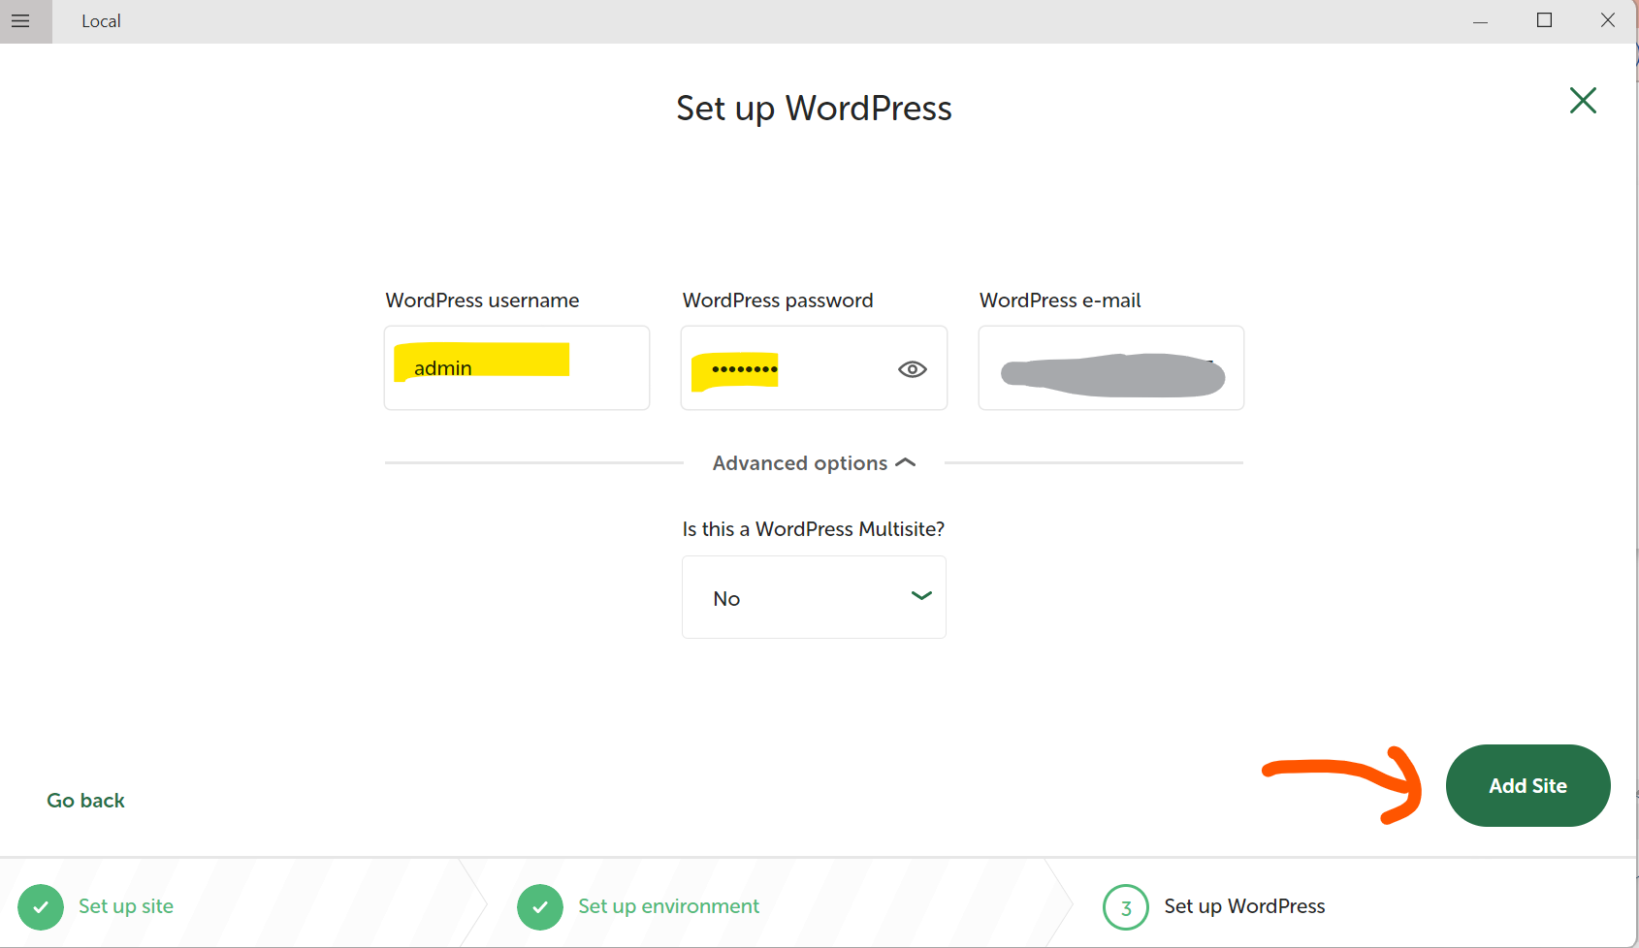Focus the WordPress e-mail field
The height and width of the screenshot is (948, 1639).
click(x=1111, y=367)
